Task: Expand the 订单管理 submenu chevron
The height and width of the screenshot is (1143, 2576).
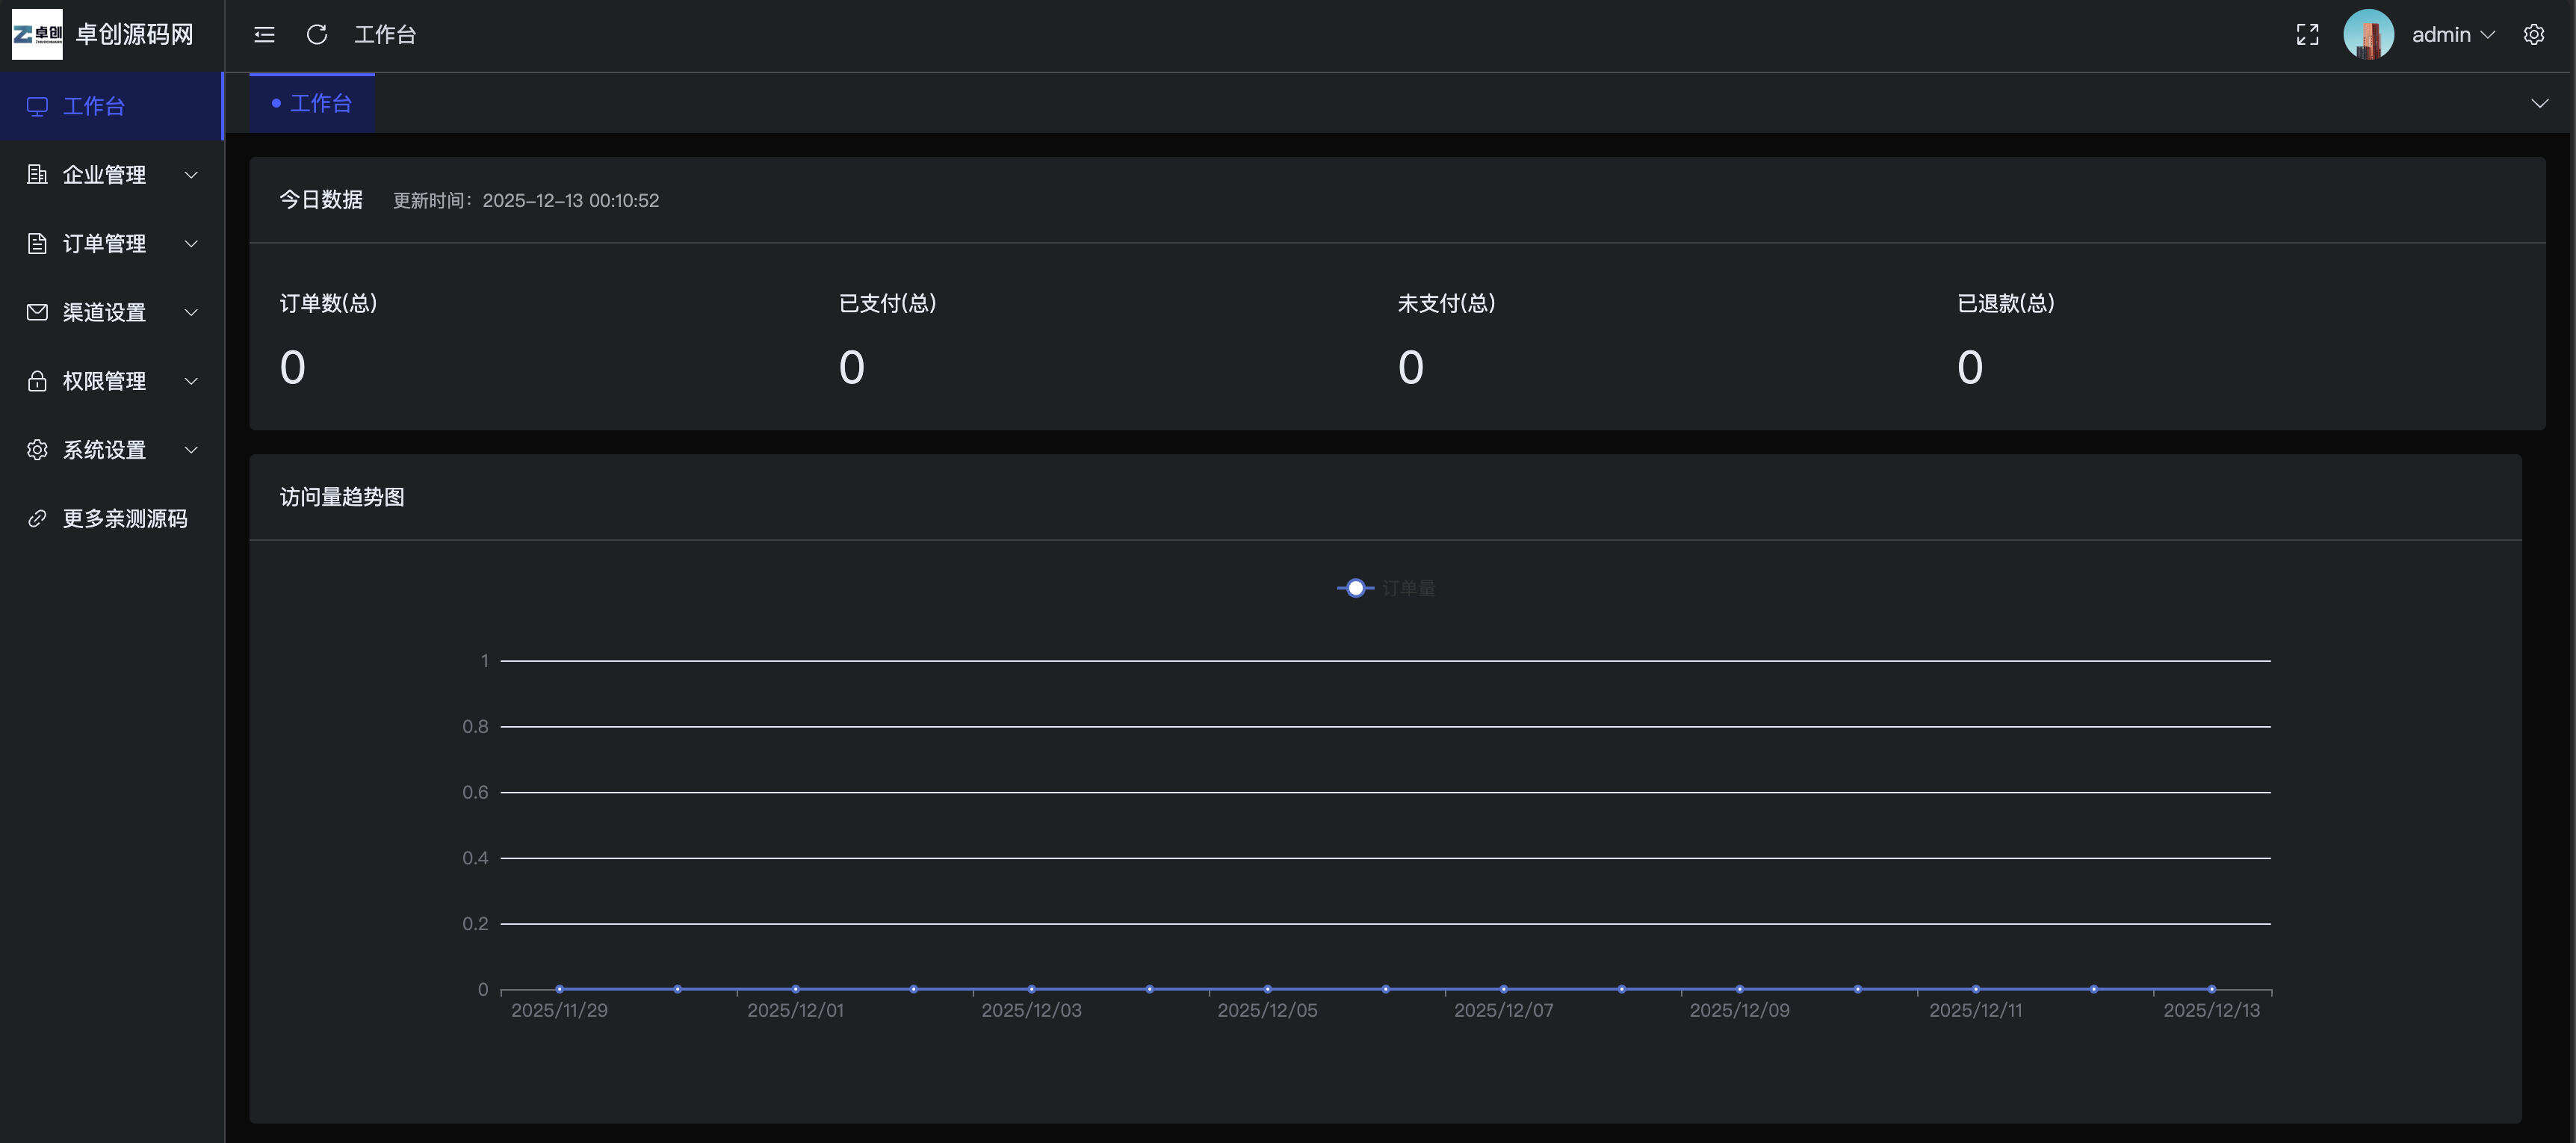Action: [191, 244]
